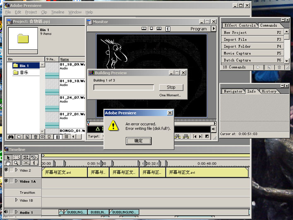Expand the Video 1B track triangle
293x220 pixels.
pos(17,200)
